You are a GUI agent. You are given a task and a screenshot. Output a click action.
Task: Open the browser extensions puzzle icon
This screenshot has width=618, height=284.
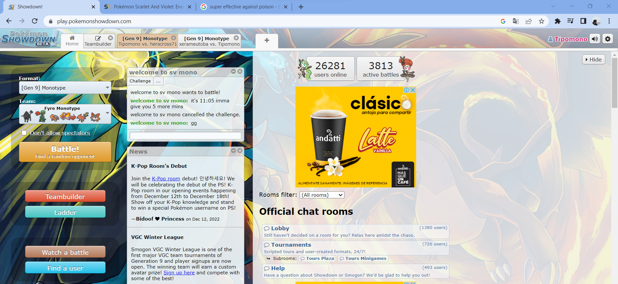tap(557, 21)
